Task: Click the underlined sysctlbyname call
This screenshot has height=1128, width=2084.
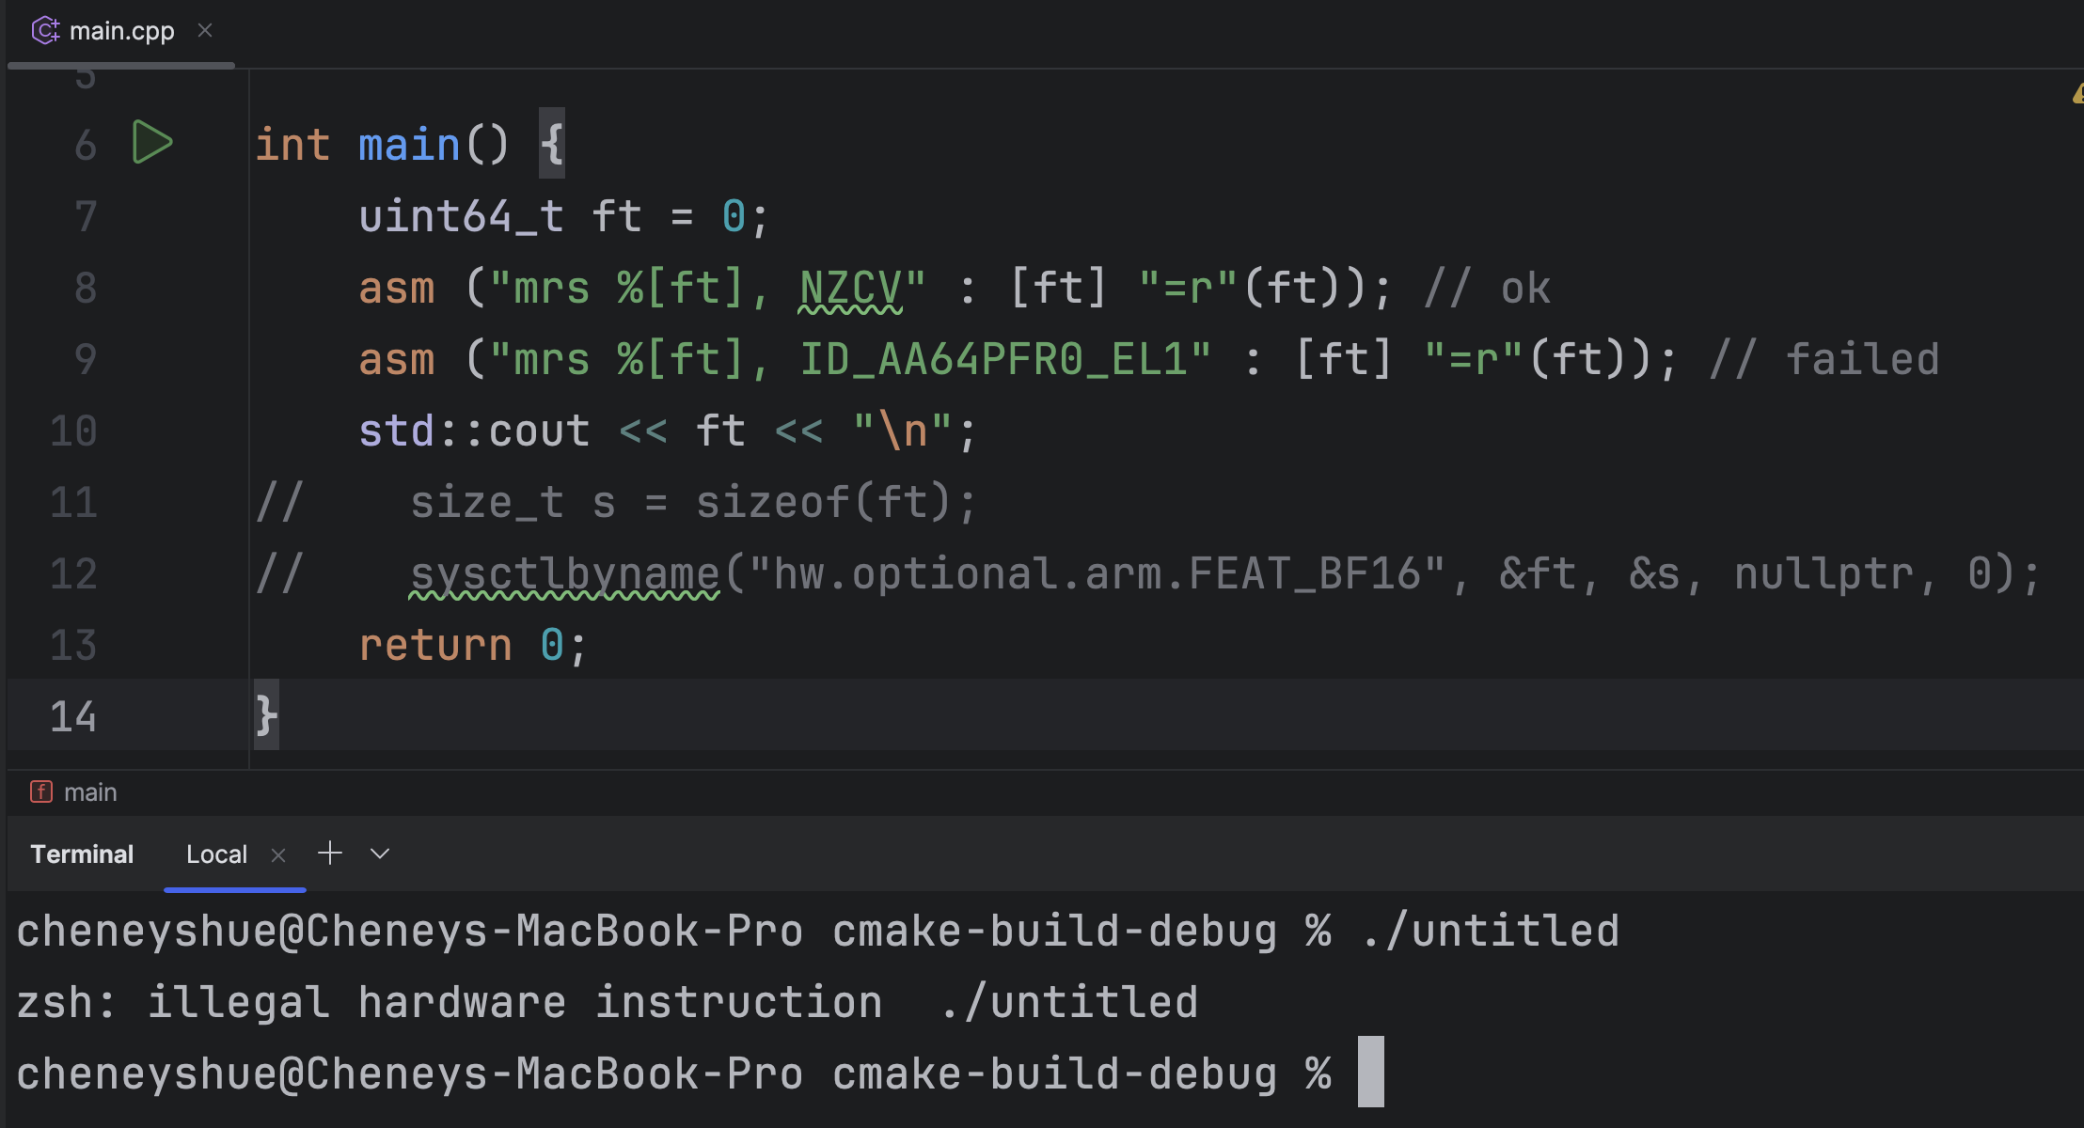Action: click(x=564, y=573)
